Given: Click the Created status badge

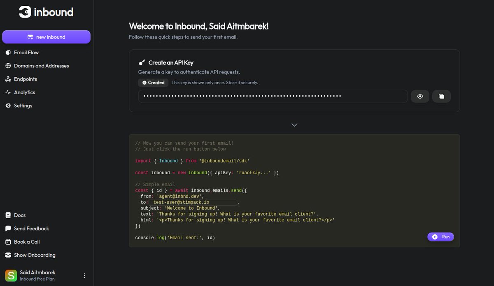Looking at the screenshot, I should coord(153,83).
